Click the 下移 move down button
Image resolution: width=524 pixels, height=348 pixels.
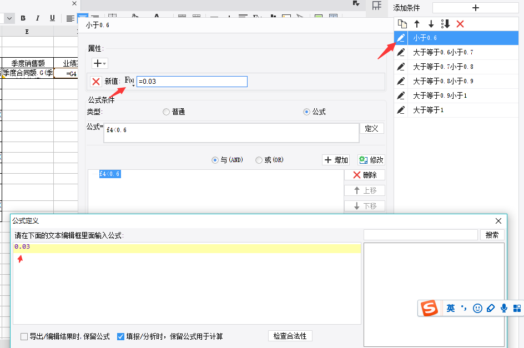coord(365,206)
